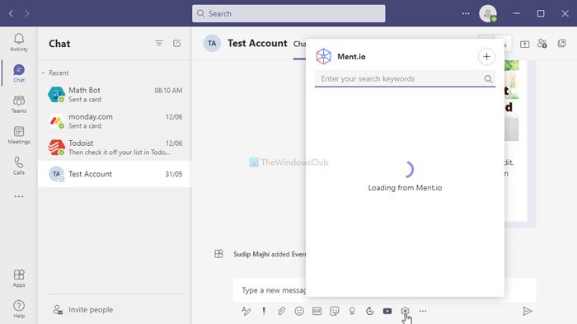
Task: Open Meetings calendar
Action: coord(19,135)
